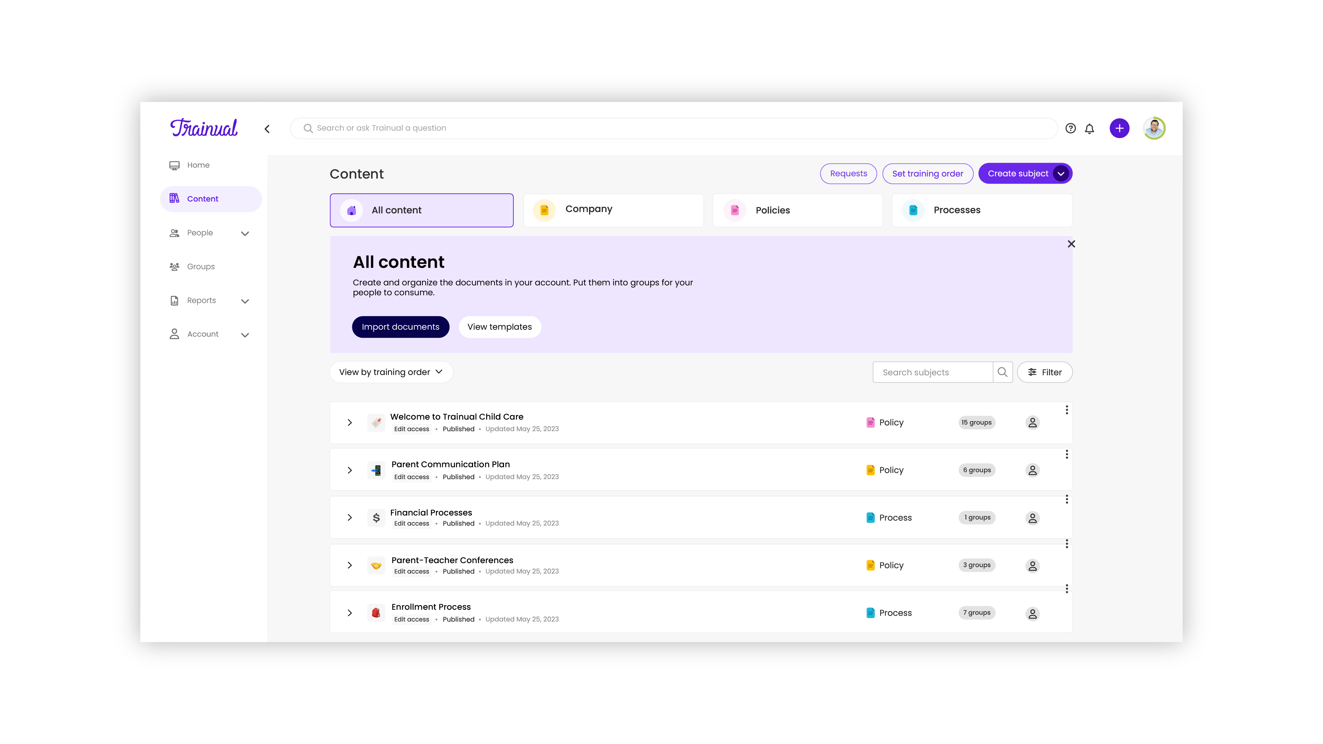
Task: Open three-dot menu for Welcome to Trainual Child Care
Action: pyautogui.click(x=1067, y=410)
